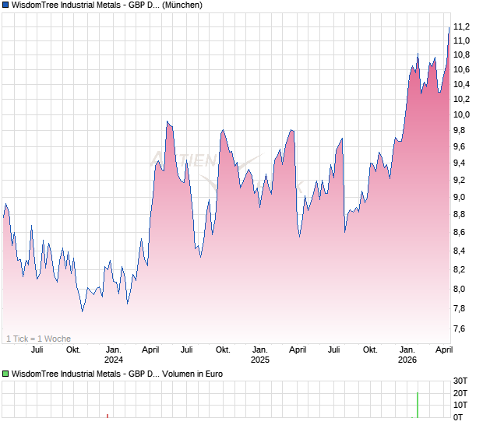Viewport: 483px width, 425px height.
Task: Click the 0T volume axis label
Action: 460,417
